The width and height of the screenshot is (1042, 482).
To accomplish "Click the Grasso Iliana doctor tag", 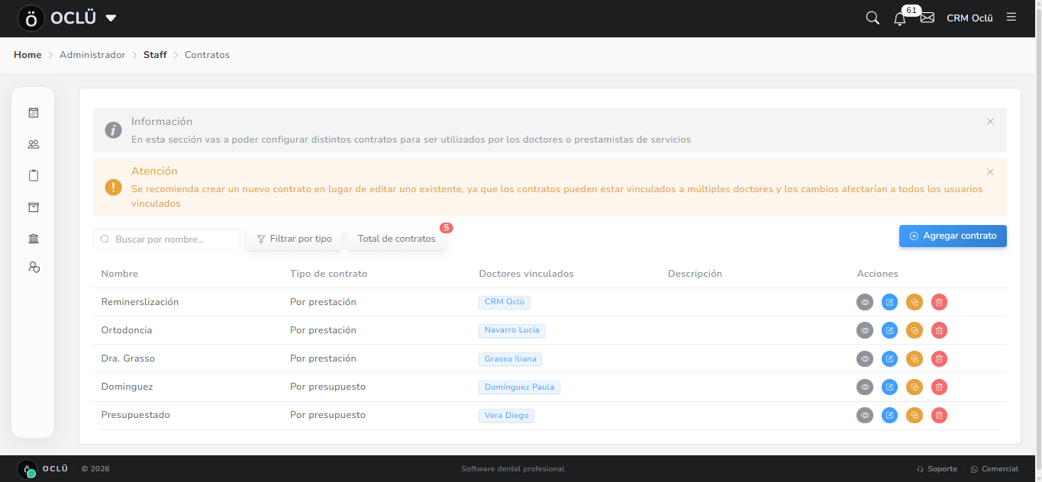I will 510,358.
